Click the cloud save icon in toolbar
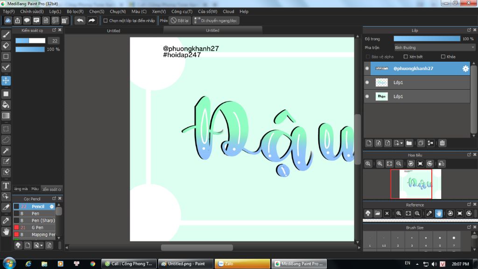Screen dimensions: 478x269 point(8,21)
